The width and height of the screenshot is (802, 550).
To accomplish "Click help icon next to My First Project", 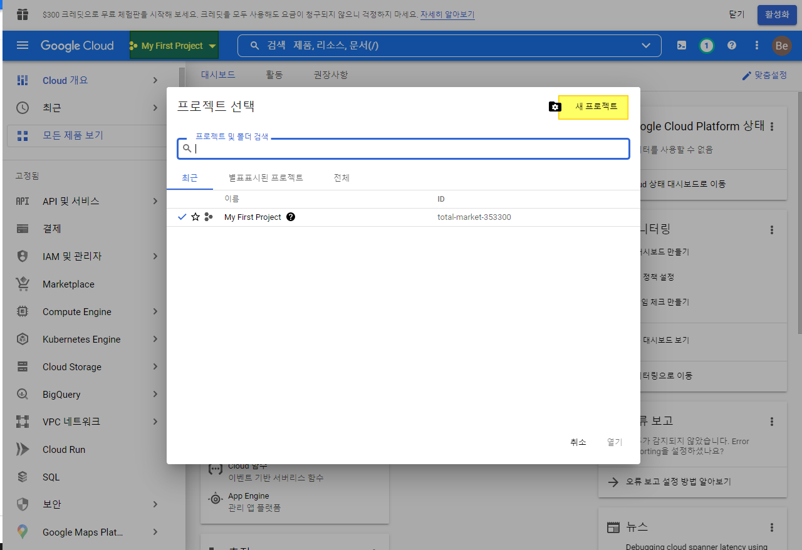I will pyautogui.click(x=291, y=217).
